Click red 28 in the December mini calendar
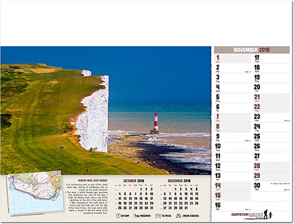Image resolution: width=294 pixels, height=224 pixels. pyautogui.click(x=170, y=208)
